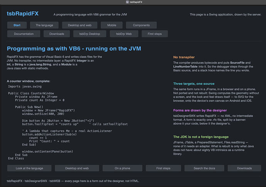Click the main heading Programming as with VB6
The height and width of the screenshot is (187, 266).
point(74,49)
